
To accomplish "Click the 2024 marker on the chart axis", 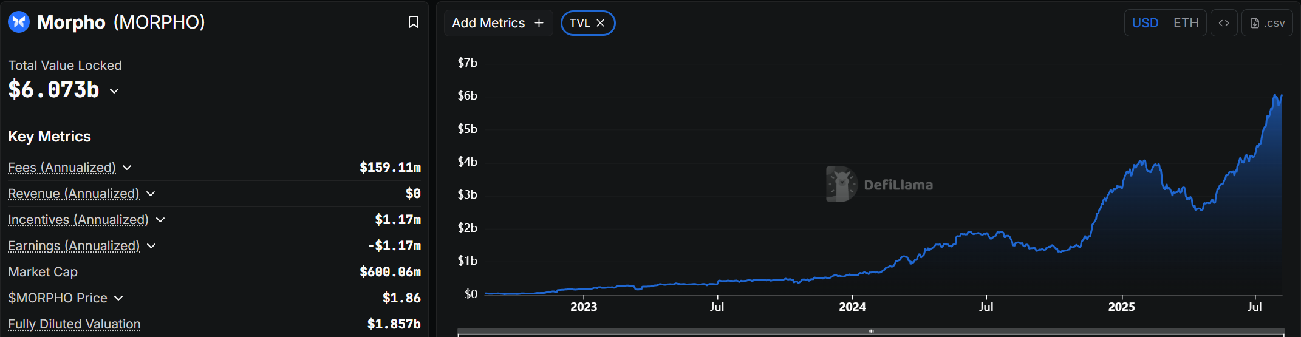I will (852, 307).
